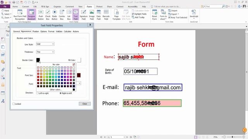Open the Page Template tool
Image resolution: width=248 pixels, height=139 pixels.
[116, 15]
